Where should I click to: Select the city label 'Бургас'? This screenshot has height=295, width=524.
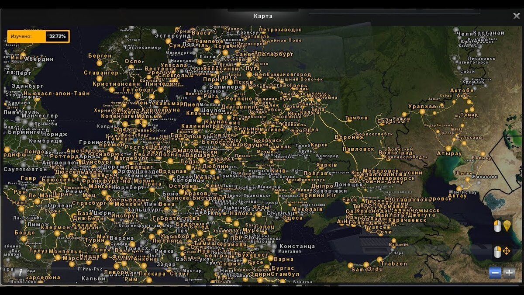click(x=283, y=268)
